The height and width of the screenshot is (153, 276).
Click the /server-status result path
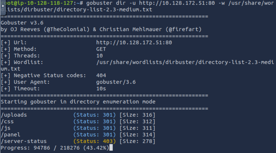24,142
